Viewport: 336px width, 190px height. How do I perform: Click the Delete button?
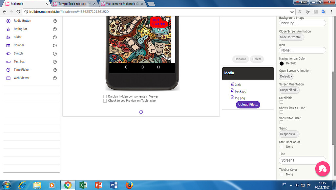[x=257, y=59]
